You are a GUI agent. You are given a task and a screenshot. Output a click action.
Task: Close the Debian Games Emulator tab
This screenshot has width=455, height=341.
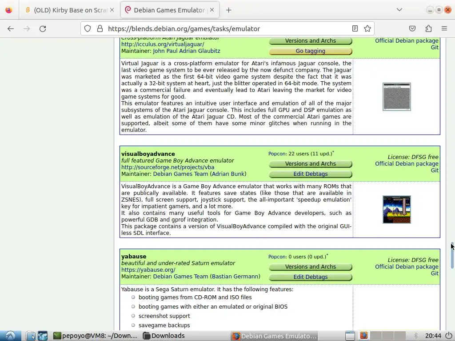pyautogui.click(x=212, y=10)
